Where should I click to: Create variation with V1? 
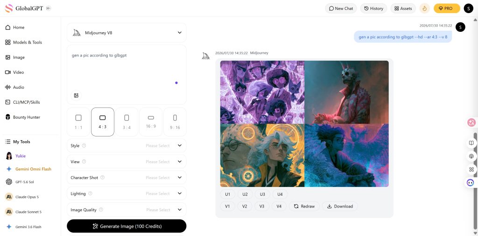tap(227, 206)
